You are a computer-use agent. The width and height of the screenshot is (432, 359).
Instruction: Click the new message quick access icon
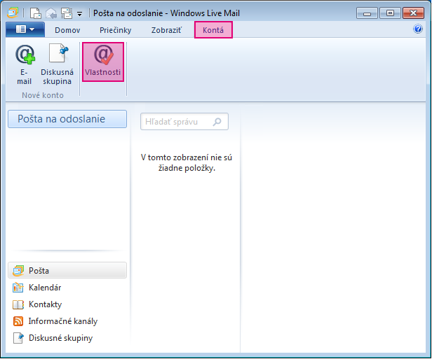pos(36,13)
